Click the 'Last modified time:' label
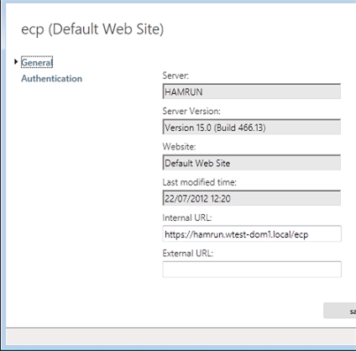The height and width of the screenshot is (351, 356). pos(199,182)
